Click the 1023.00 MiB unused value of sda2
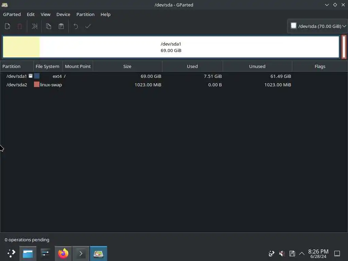This screenshot has height=261, width=348. 278,85
